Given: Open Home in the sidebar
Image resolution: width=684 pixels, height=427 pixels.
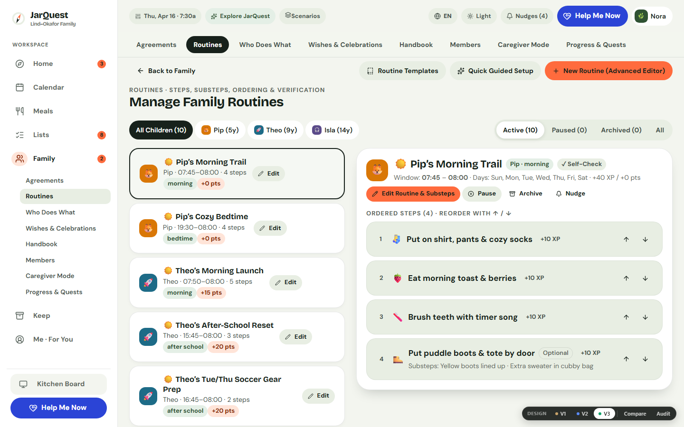Looking at the screenshot, I should [x=61, y=64].
